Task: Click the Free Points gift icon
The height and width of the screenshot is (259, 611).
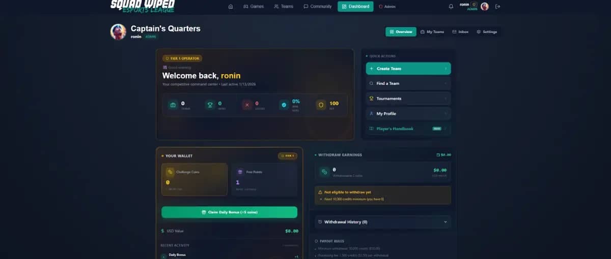Action: (240, 172)
